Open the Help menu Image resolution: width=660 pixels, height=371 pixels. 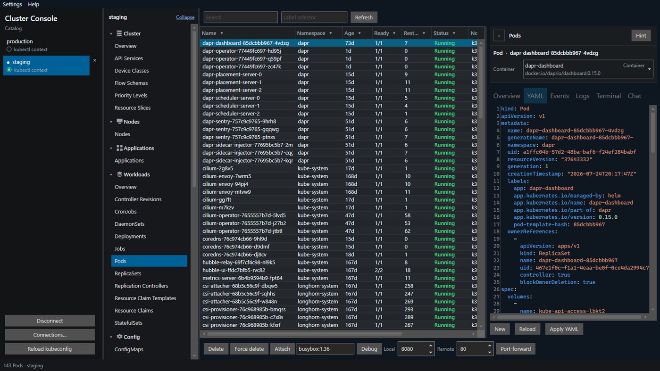[x=33, y=4]
